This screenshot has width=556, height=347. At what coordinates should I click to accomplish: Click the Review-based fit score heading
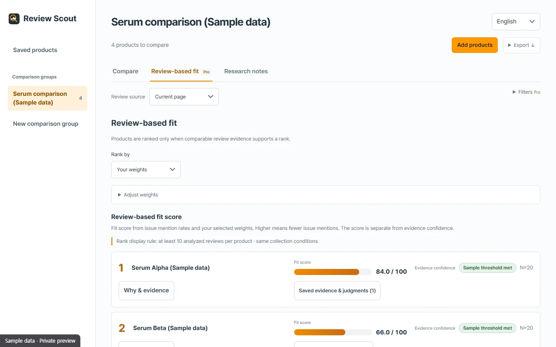pyautogui.click(x=146, y=217)
